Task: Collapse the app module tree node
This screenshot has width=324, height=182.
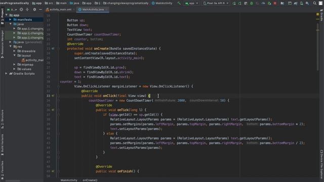Action: [7, 15]
